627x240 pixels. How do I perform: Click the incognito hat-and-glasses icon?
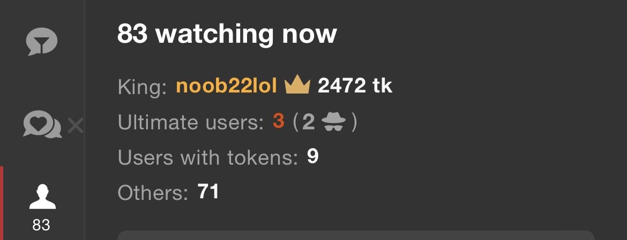pos(333,121)
